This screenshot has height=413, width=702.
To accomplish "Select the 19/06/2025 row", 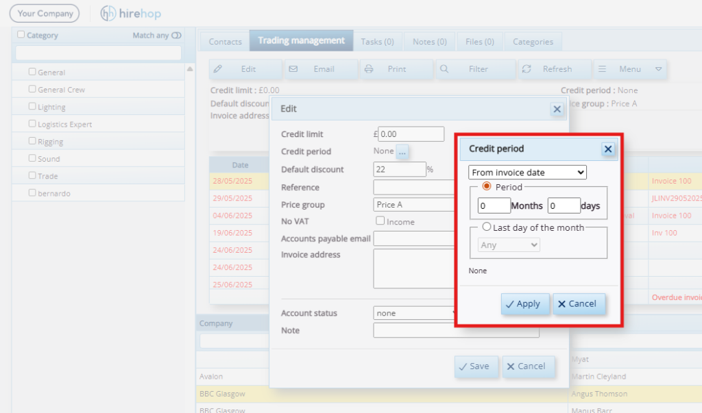I will 239,233.
